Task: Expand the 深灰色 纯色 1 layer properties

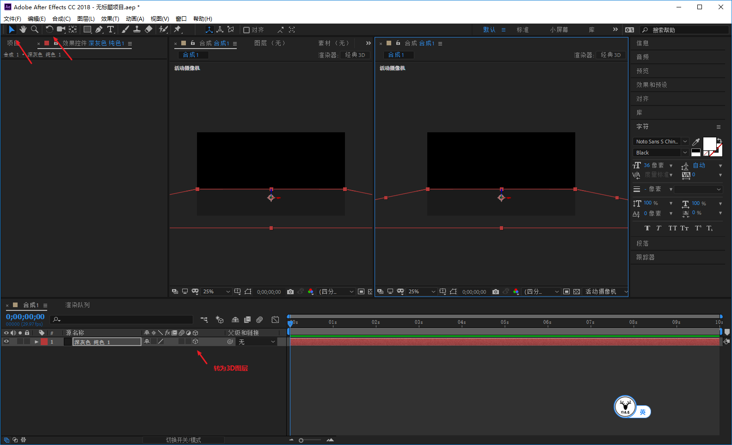Action: [x=37, y=342]
